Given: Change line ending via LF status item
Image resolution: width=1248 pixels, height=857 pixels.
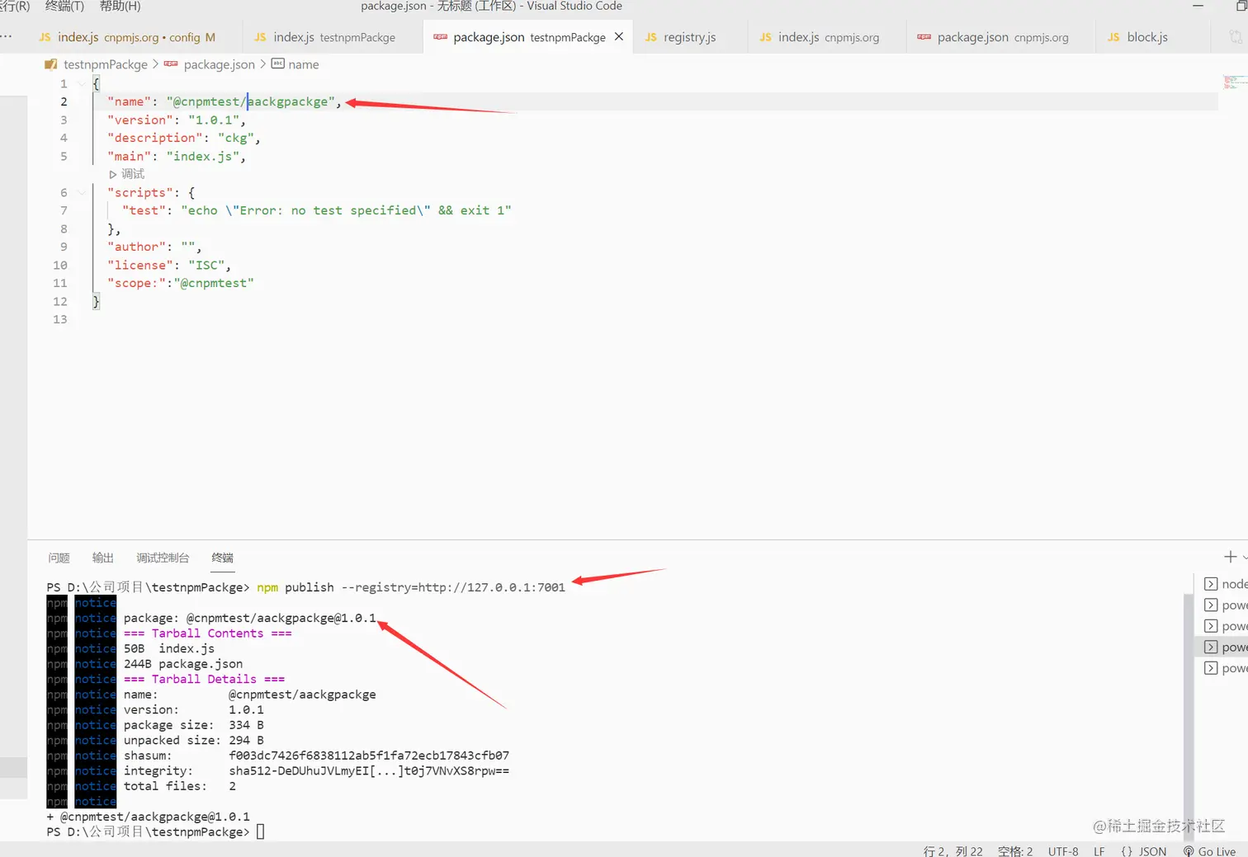Looking at the screenshot, I should (1099, 851).
